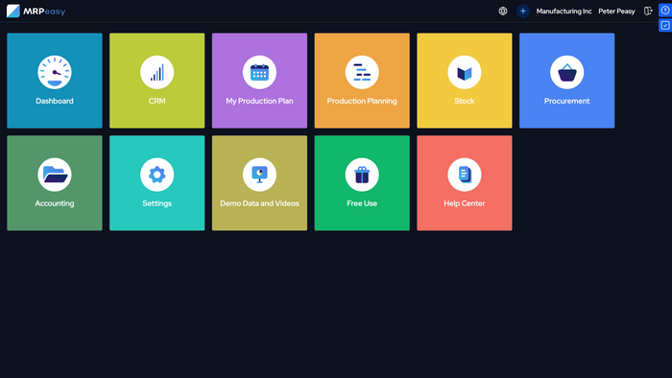The image size is (672, 378).
Task: Open the Manufacturing Inc company menu
Action: tap(564, 12)
